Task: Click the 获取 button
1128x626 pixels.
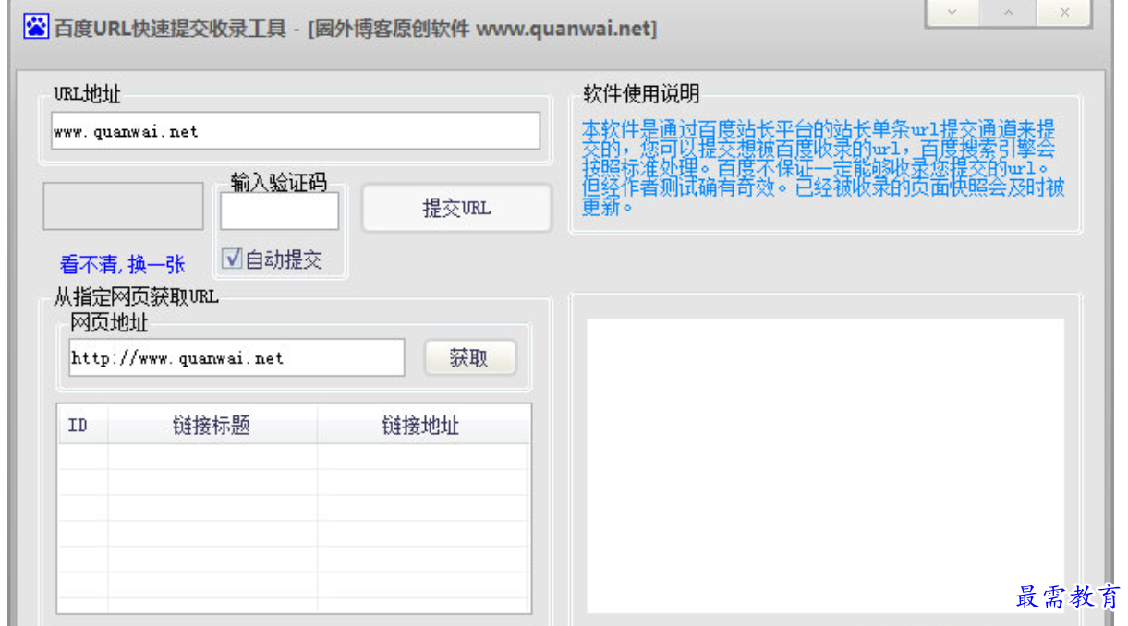Action: coord(469,358)
